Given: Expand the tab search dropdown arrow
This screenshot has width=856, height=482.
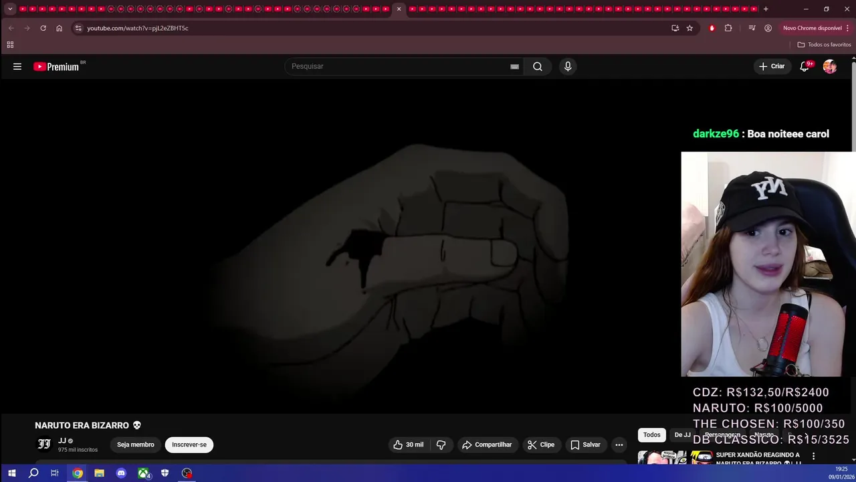Looking at the screenshot, I should 10,9.
